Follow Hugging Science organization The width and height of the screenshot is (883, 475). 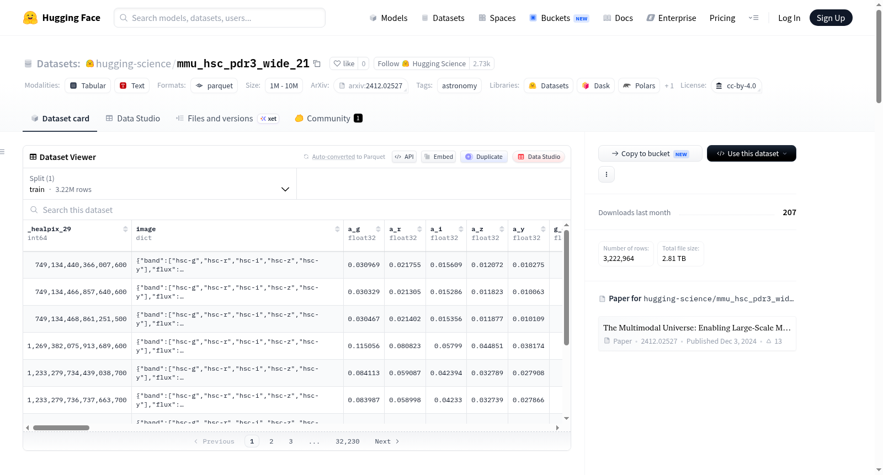click(422, 63)
